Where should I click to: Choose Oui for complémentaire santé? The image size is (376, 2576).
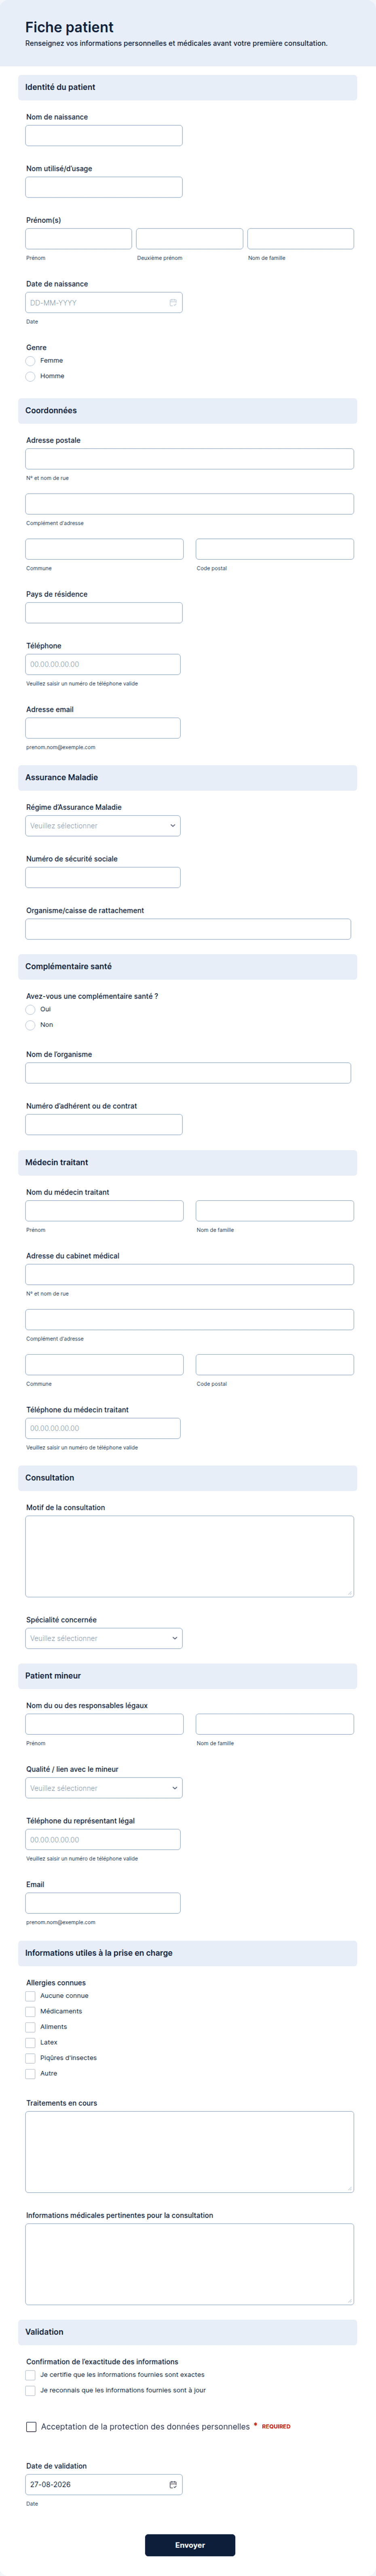pos(30,1010)
